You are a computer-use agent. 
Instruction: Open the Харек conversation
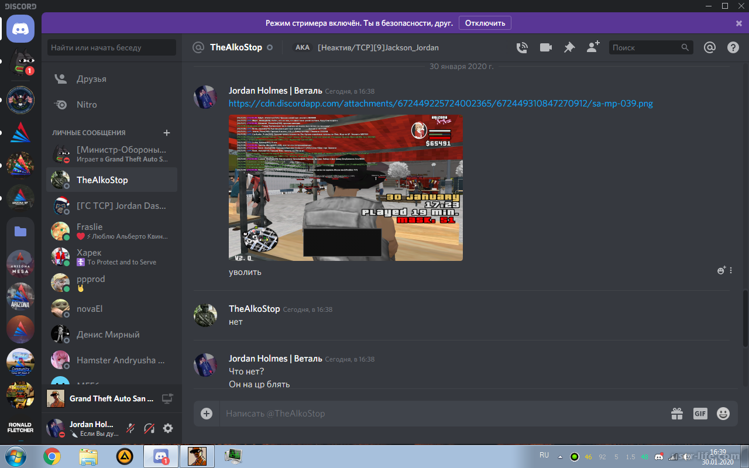pos(112,257)
